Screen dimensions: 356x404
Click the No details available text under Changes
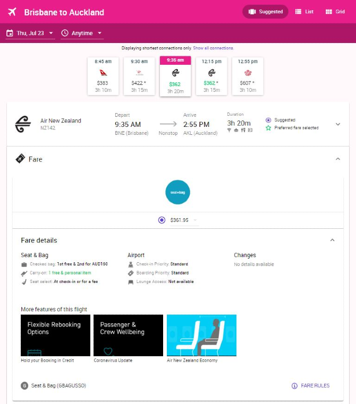pyautogui.click(x=254, y=264)
